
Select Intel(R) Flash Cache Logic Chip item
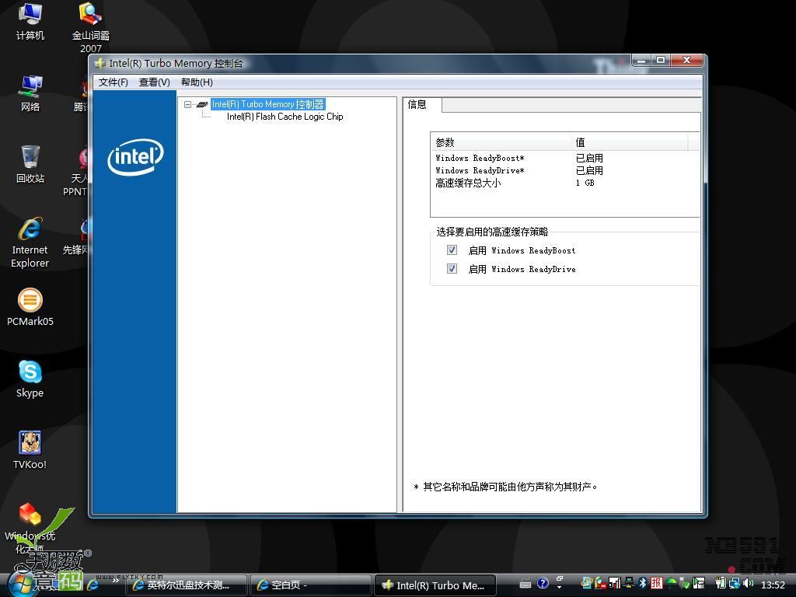click(x=285, y=117)
